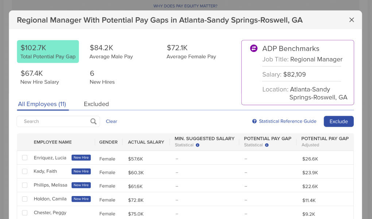Open the All Employees (11) tab
This screenshot has width=372, height=219.
(42, 104)
